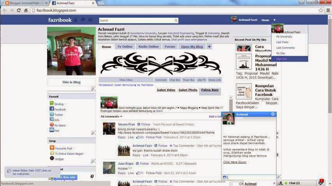Open the Mail icon in Favorit
Image resolution: width=332 pixels, height=186 pixels.
(52, 130)
